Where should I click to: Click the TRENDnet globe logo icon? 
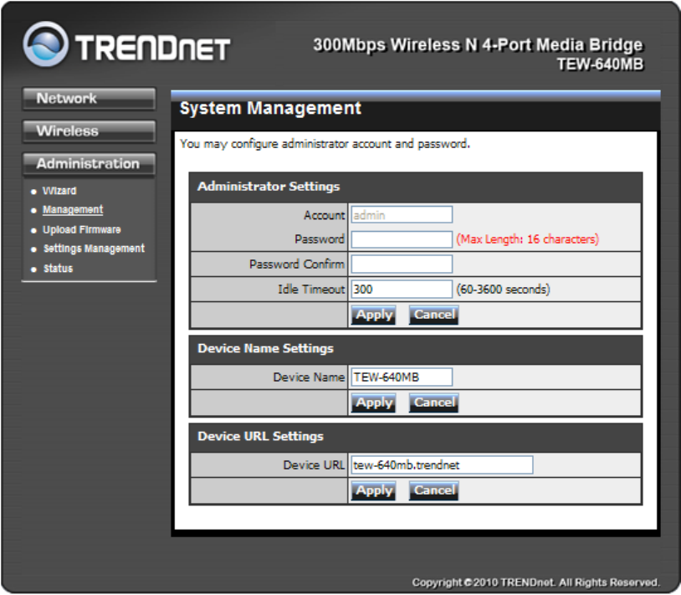(x=45, y=44)
